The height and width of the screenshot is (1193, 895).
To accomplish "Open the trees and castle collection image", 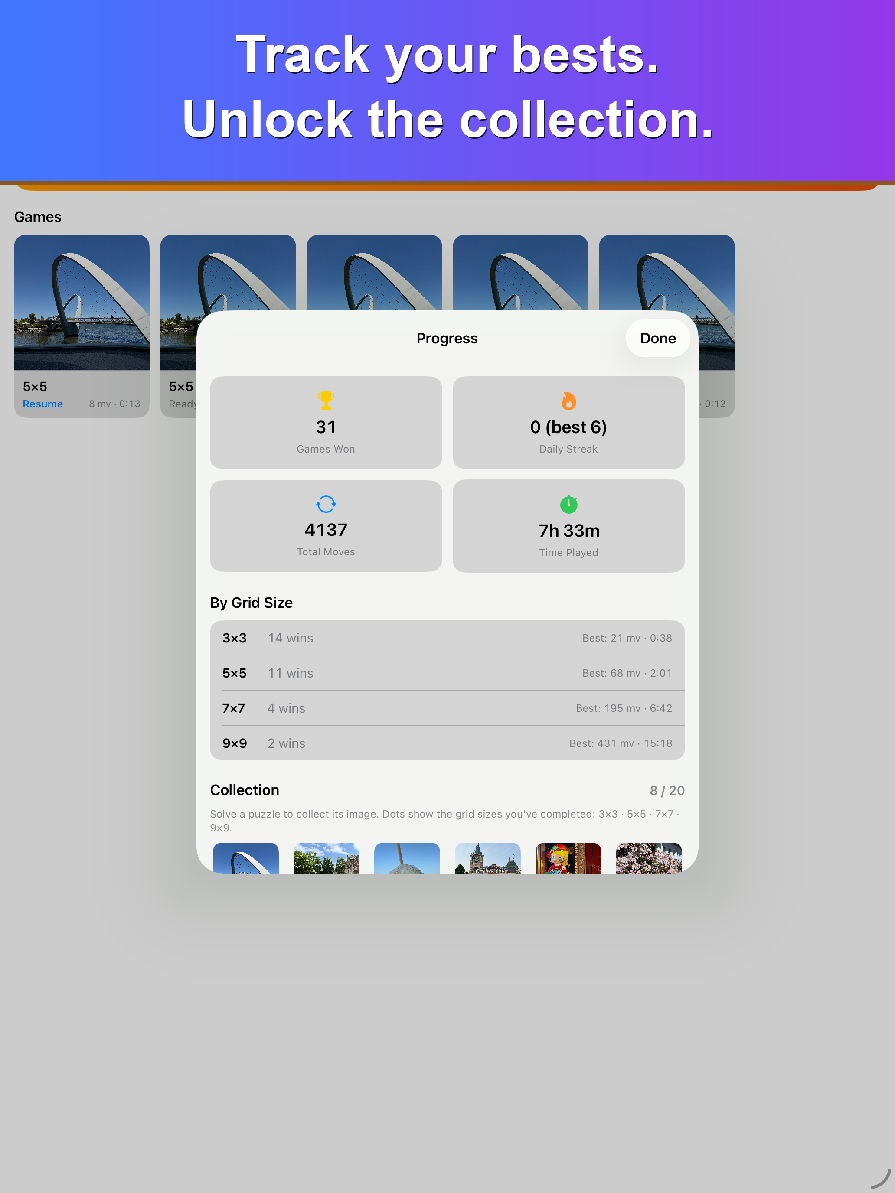I will [x=327, y=858].
